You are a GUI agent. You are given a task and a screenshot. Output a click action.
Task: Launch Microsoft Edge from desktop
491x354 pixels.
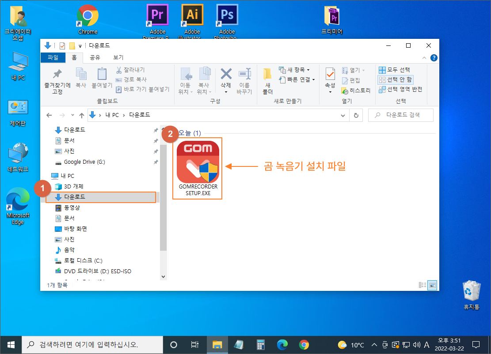[18, 206]
